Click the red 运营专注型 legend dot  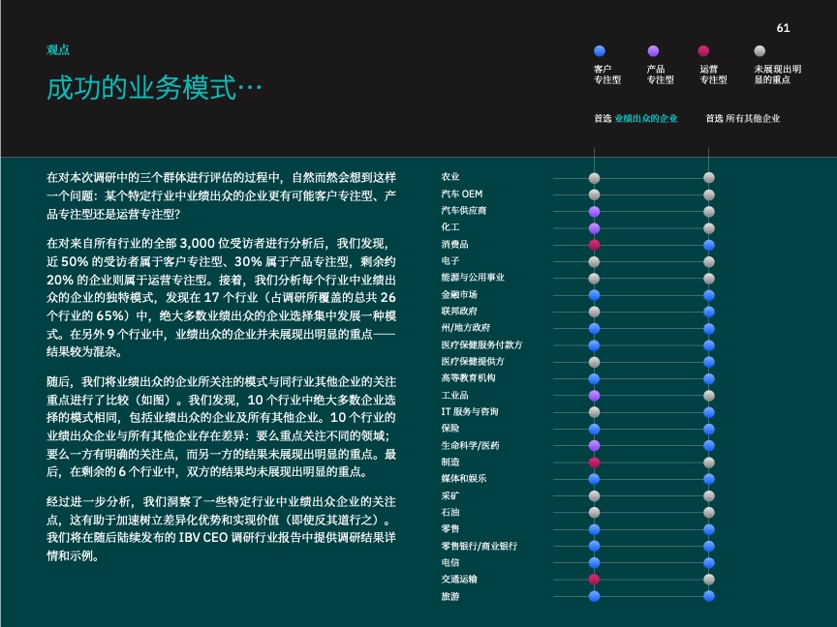click(x=703, y=51)
